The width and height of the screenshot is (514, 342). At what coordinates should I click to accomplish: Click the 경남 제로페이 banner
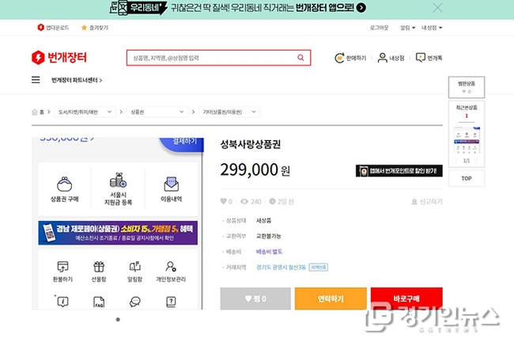pos(118,233)
